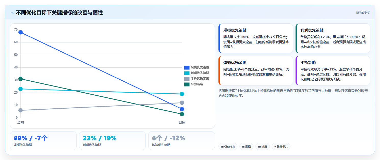Click the 进度 tag

(263, 147)
